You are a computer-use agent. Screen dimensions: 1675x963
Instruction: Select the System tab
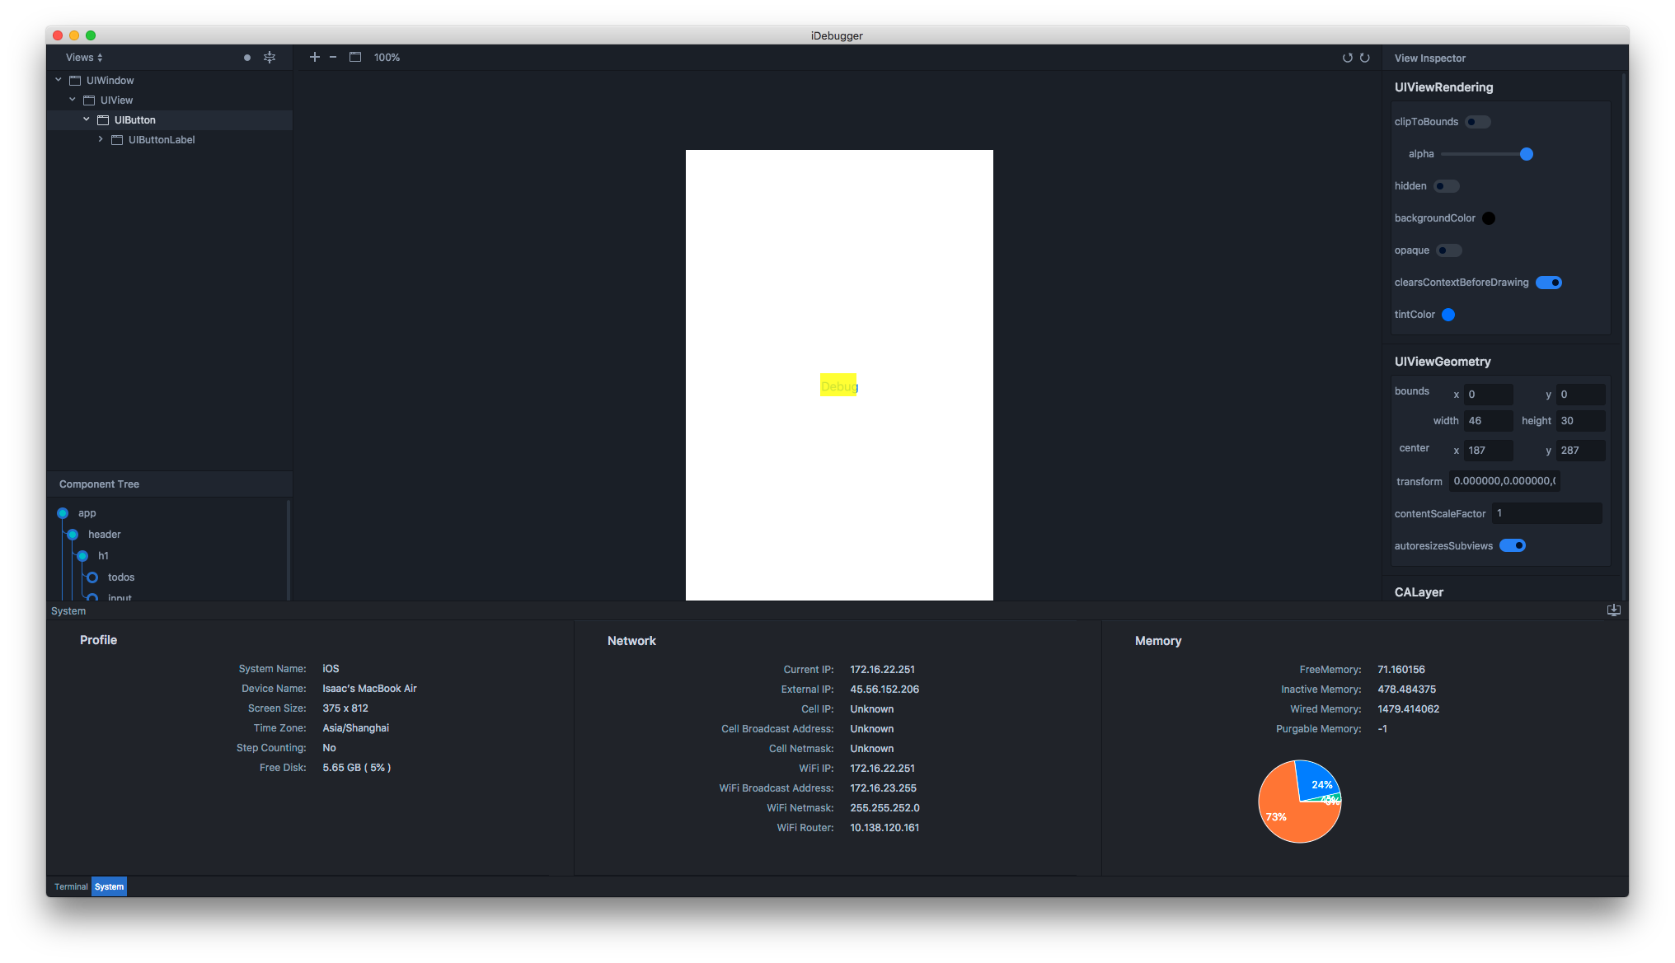[x=109, y=887]
